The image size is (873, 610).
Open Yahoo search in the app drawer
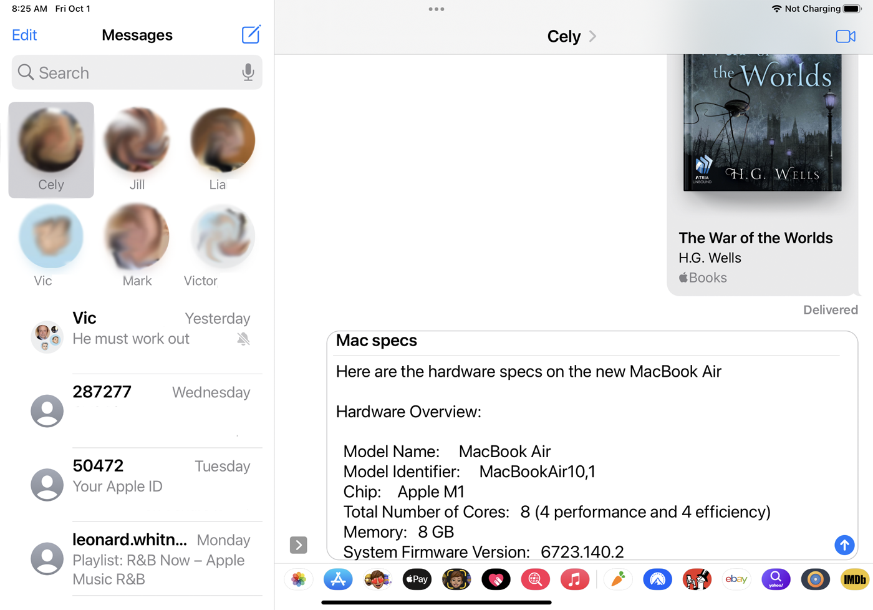pyautogui.click(x=776, y=579)
